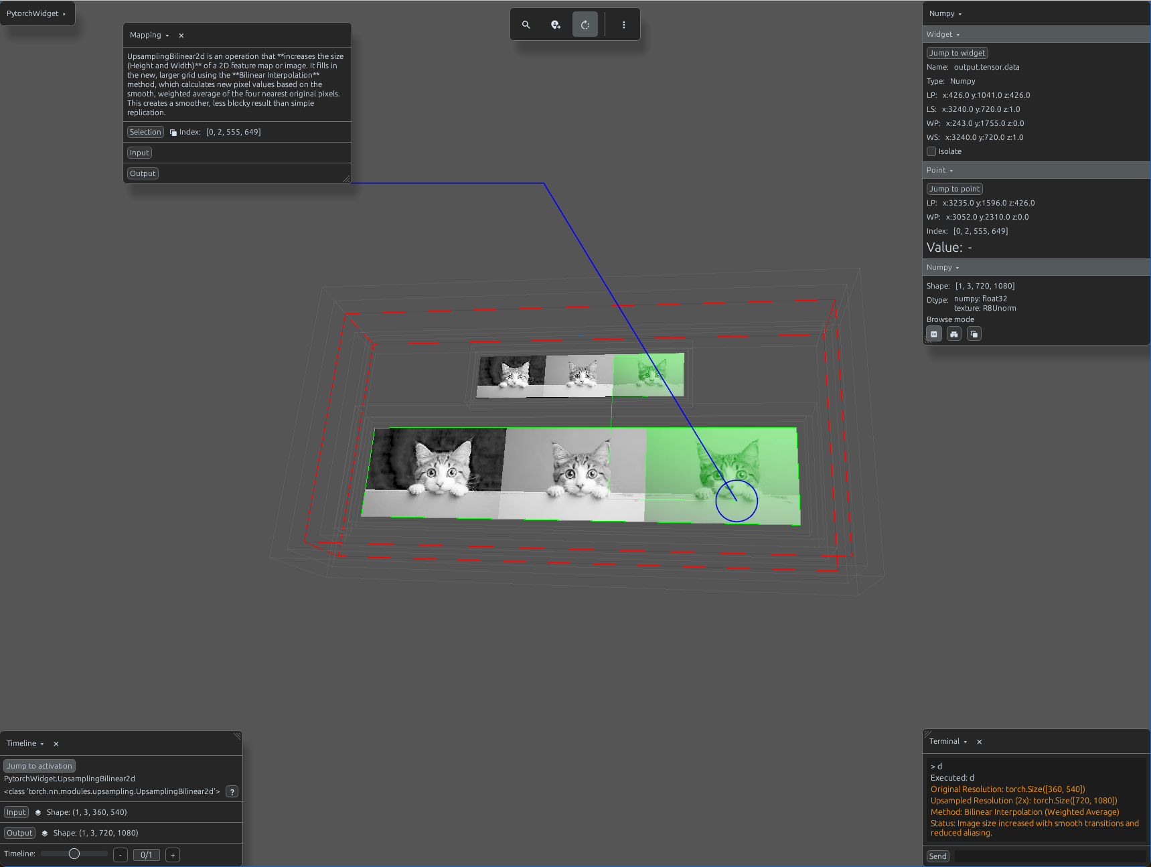Screen dimensions: 1151x867
Task: Select the stacked layers browse mode icon
Action: click(974, 334)
